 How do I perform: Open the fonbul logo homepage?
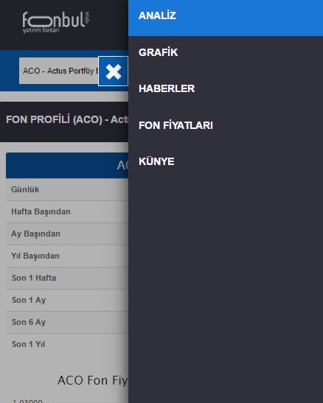56,23
